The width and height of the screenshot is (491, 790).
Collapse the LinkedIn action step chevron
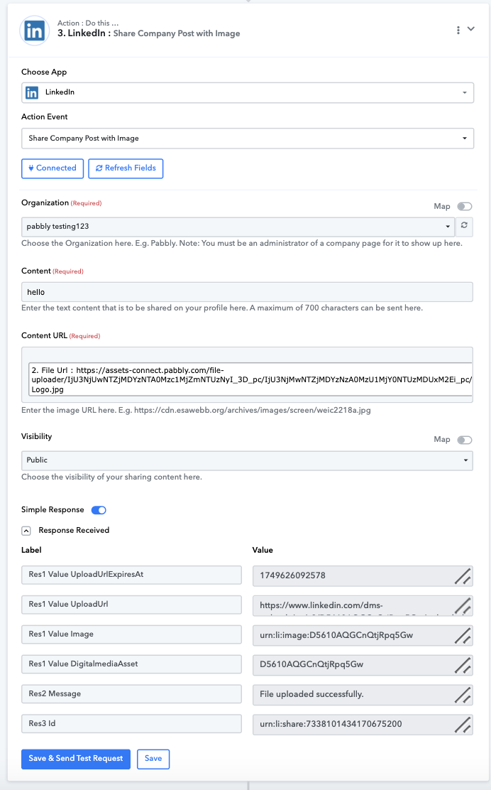point(471,29)
